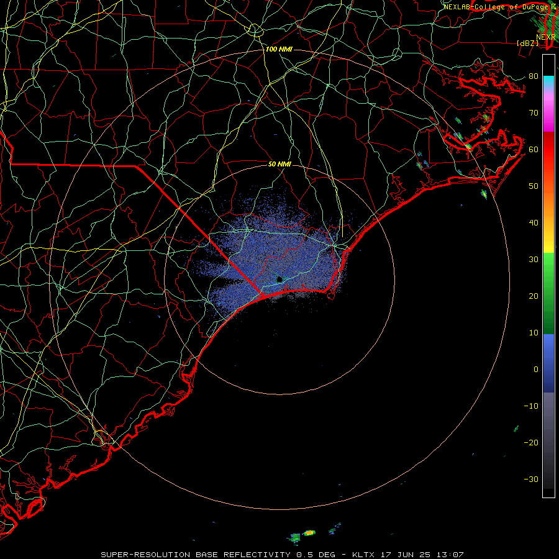This screenshot has height=559, width=559.
Task: Click the "20" value on the dBZ scale
Action: point(534,296)
